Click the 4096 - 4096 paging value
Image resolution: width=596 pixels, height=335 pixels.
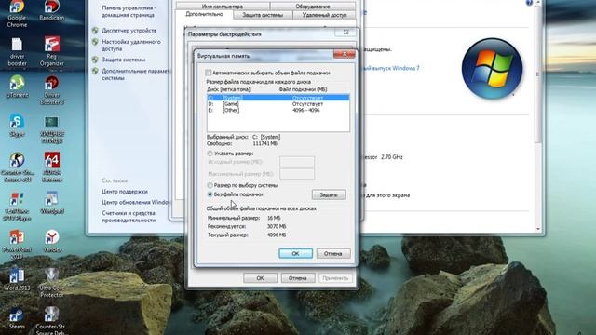pos(306,110)
